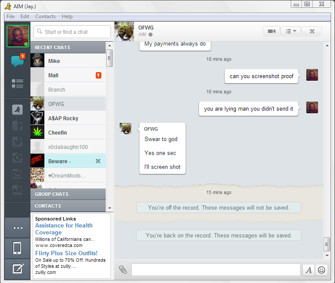Open the Beware chat
The width and height of the screenshot is (335, 283).
point(68,161)
